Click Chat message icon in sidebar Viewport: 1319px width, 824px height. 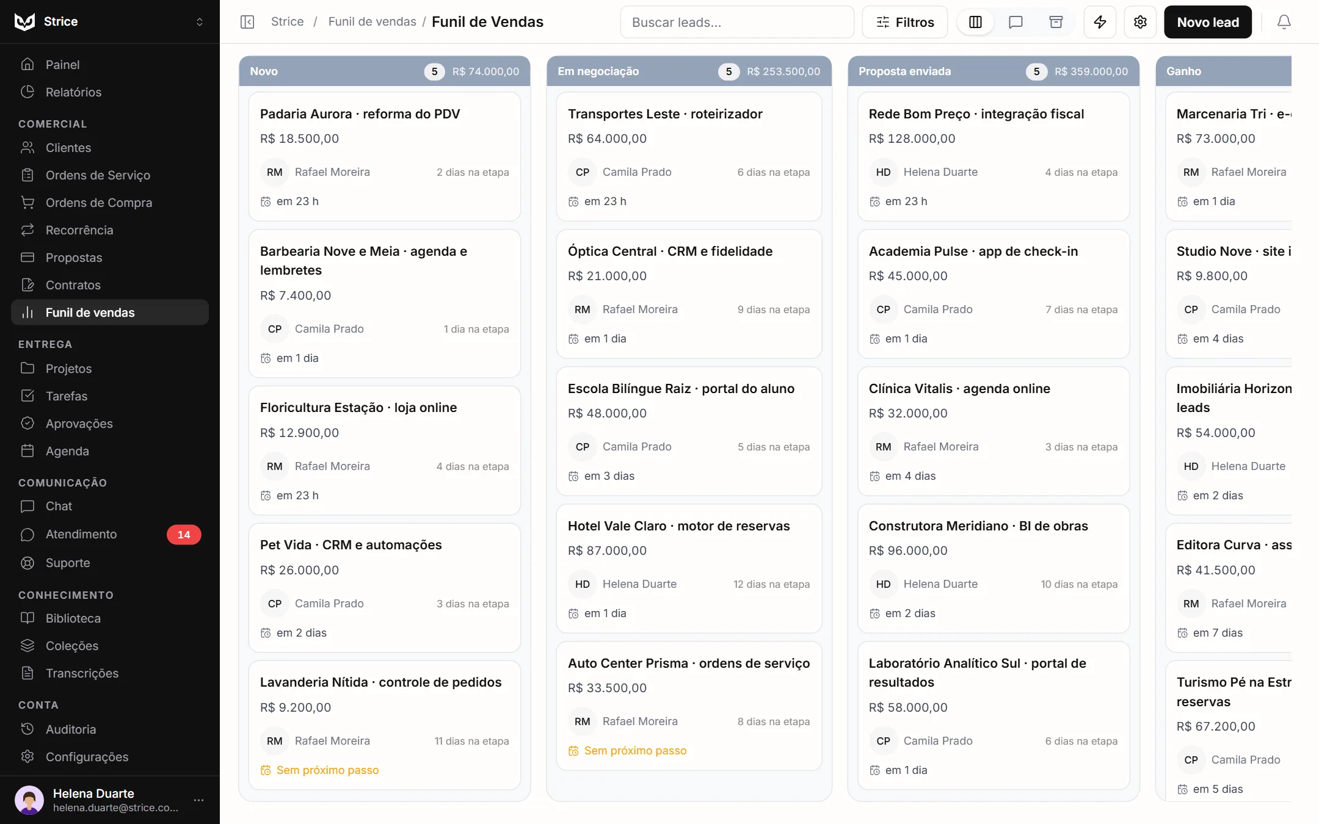(27, 506)
